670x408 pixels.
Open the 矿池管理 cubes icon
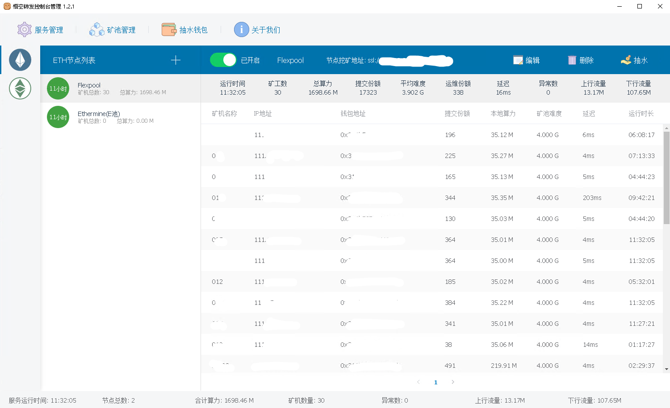coord(96,29)
